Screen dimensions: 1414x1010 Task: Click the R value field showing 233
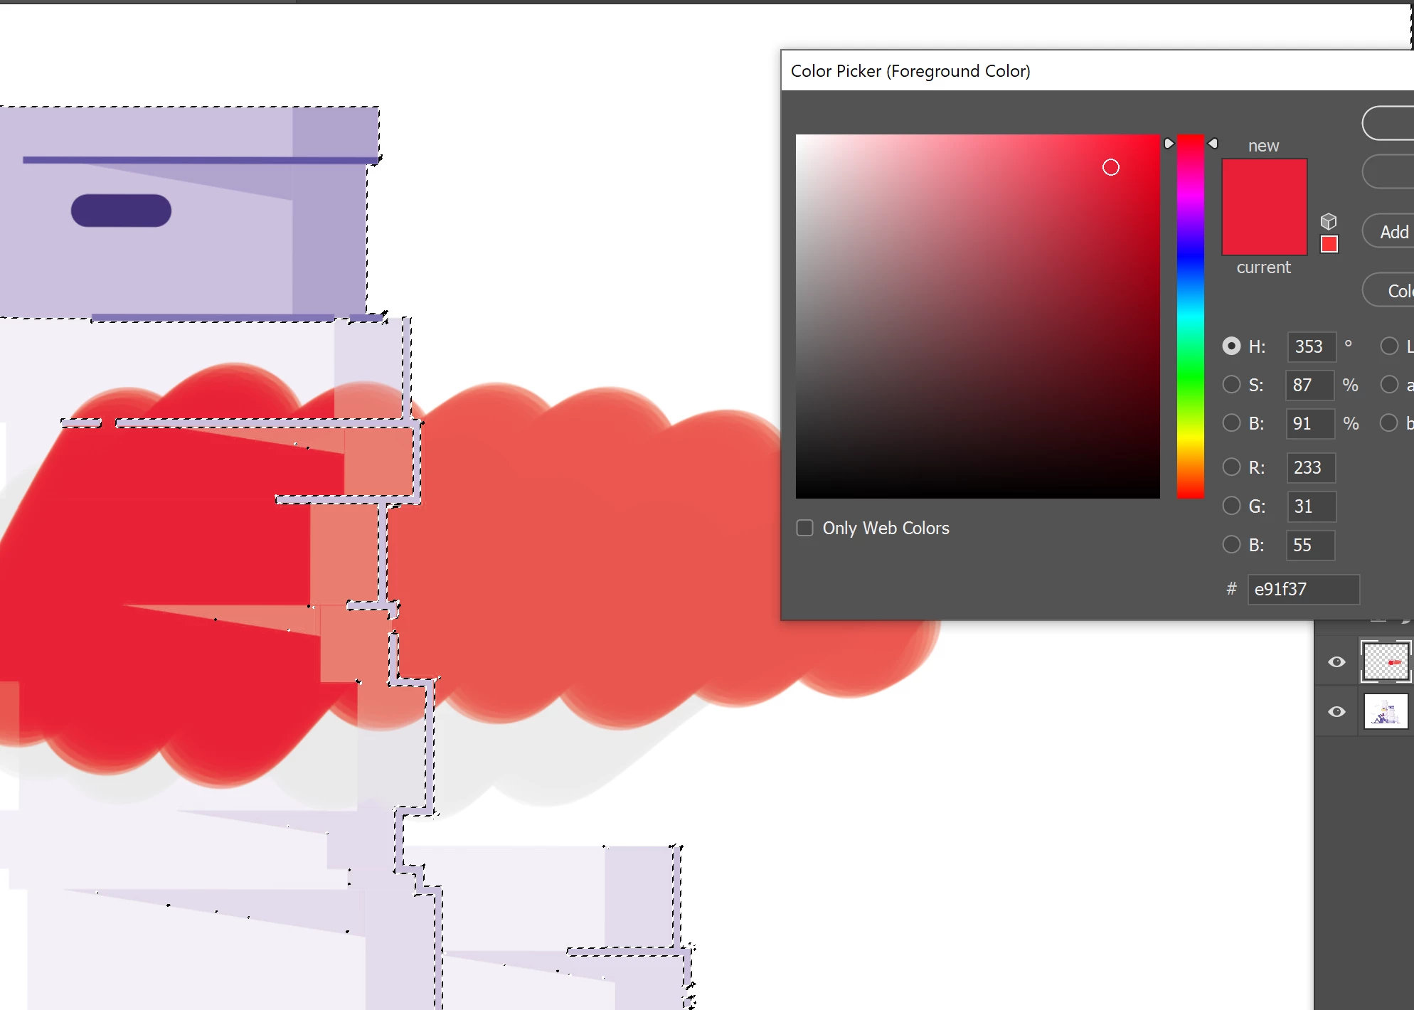click(x=1310, y=467)
